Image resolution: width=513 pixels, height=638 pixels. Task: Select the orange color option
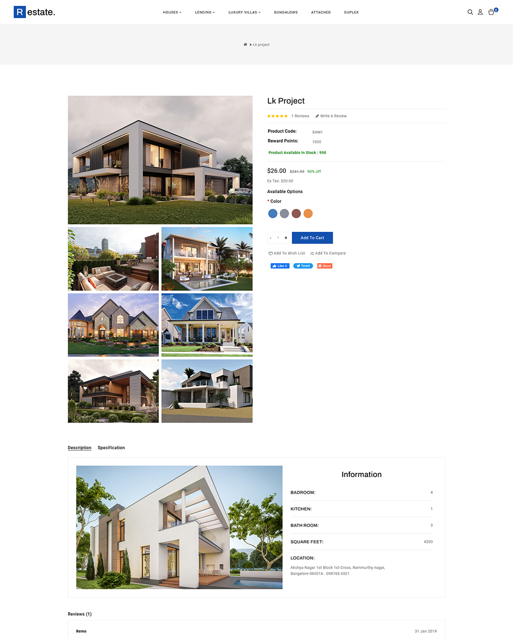click(308, 213)
